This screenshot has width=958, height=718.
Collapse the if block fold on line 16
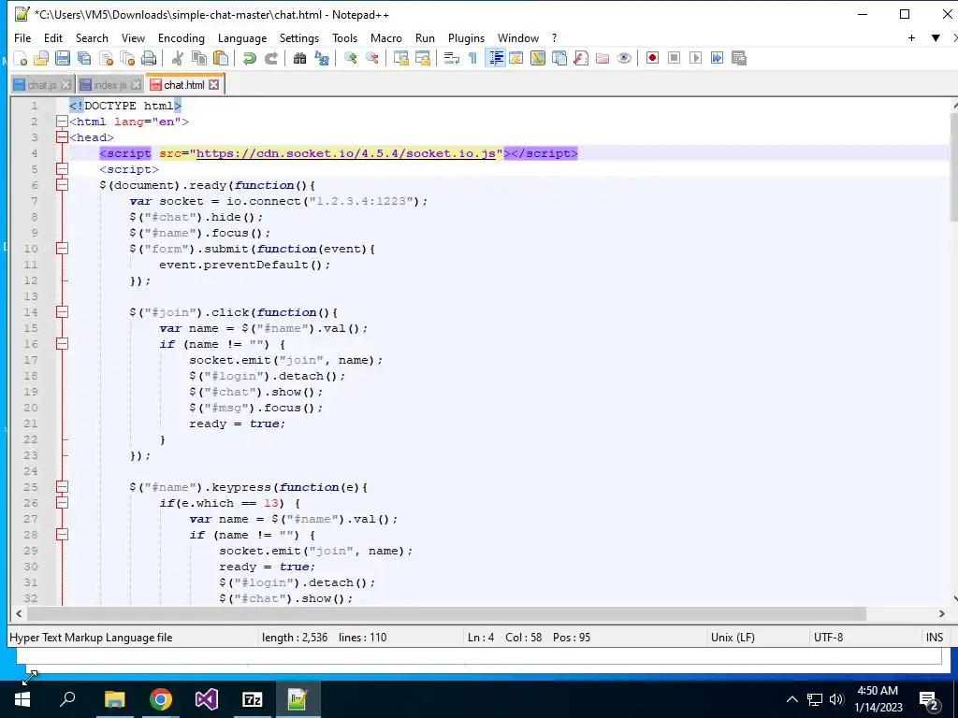tap(62, 344)
